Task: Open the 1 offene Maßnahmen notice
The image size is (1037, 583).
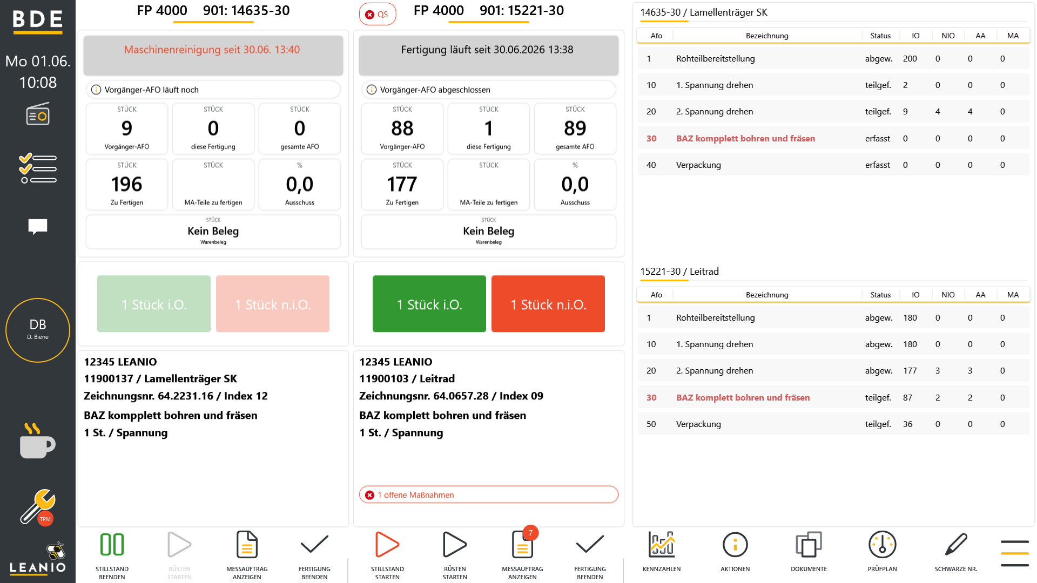Action: (x=489, y=494)
